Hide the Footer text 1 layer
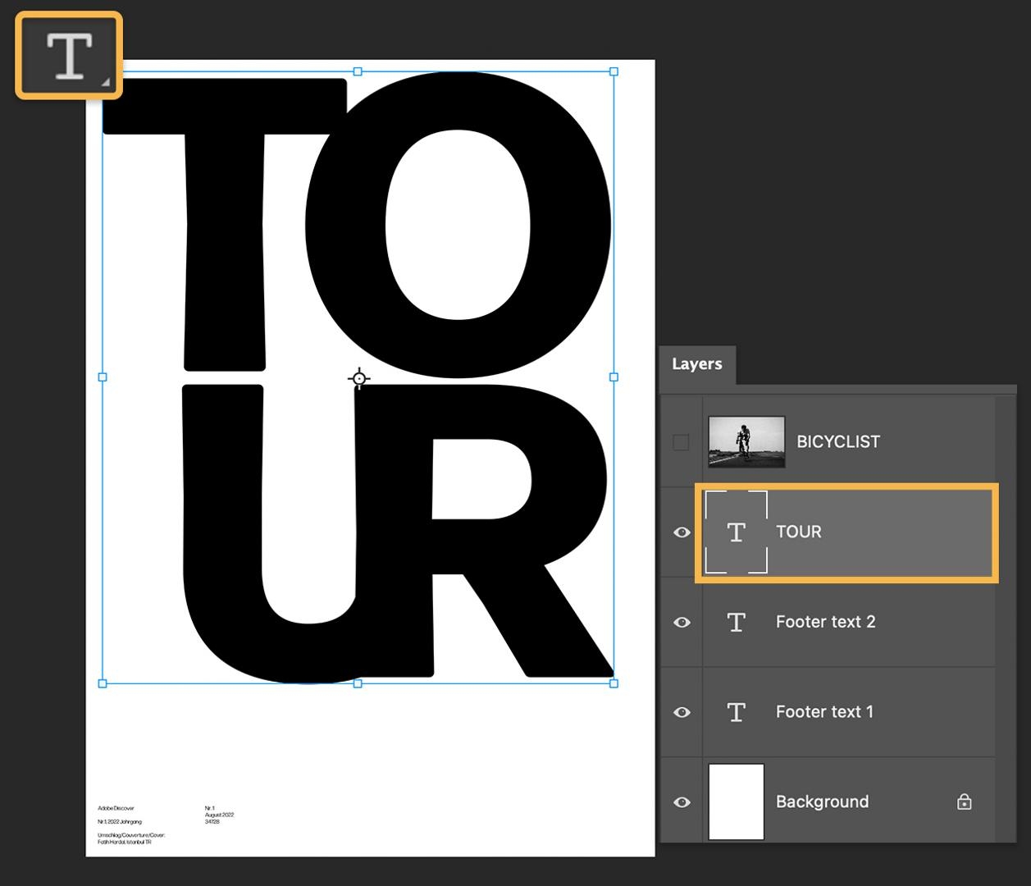Image resolution: width=1031 pixels, height=886 pixels. click(x=682, y=712)
